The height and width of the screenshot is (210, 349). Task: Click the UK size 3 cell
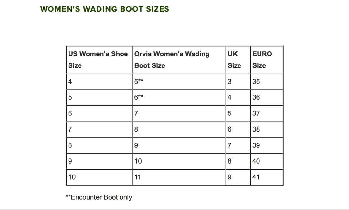[x=230, y=82]
